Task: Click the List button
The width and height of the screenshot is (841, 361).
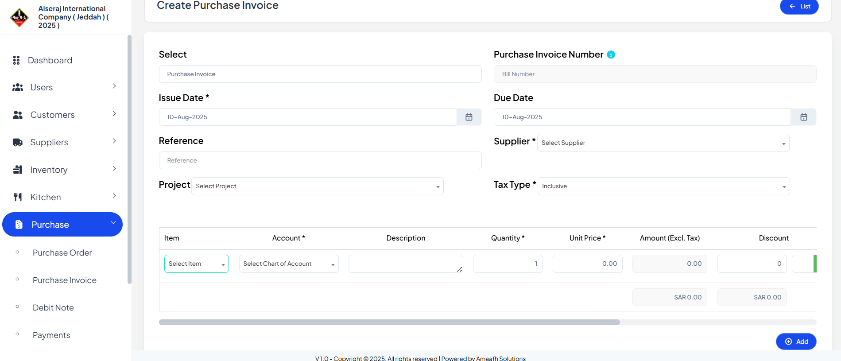Action: [799, 6]
